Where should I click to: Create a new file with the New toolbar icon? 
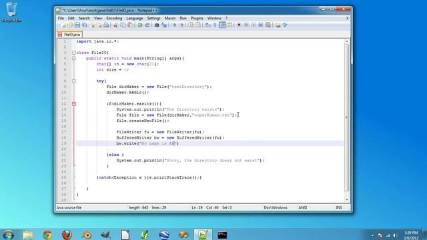pos(63,25)
